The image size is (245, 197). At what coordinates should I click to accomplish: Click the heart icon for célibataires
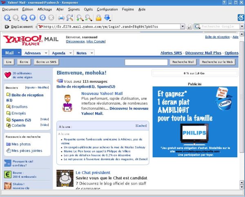8,75
